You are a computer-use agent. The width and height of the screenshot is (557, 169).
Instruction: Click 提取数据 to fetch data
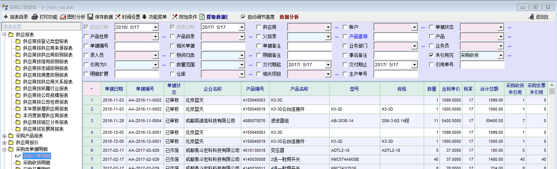pos(202,17)
